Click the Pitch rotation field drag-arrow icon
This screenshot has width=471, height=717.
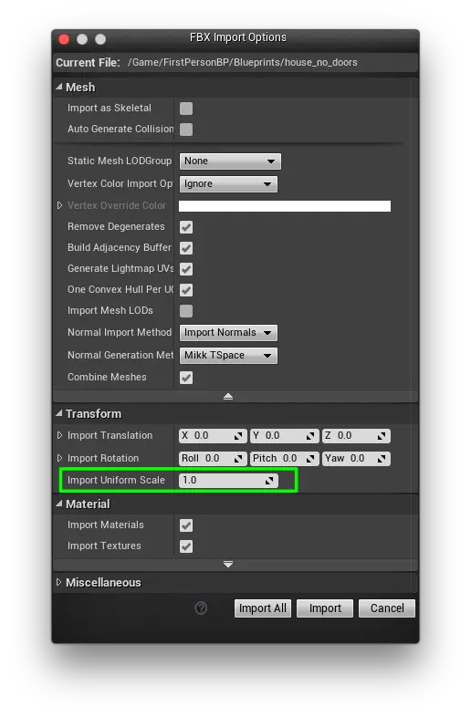coord(310,458)
